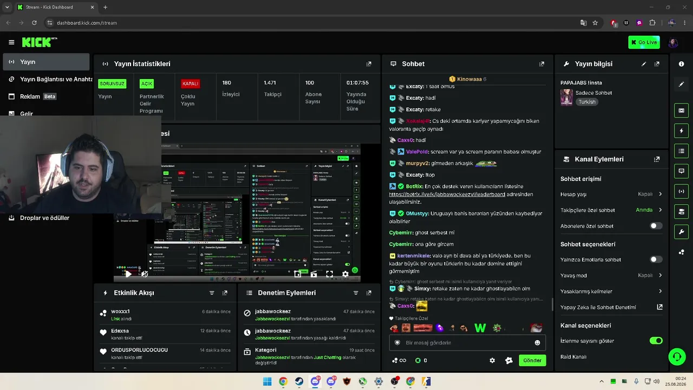Bookmark this page with the star
The height and width of the screenshot is (390, 693).
pyautogui.click(x=595, y=23)
